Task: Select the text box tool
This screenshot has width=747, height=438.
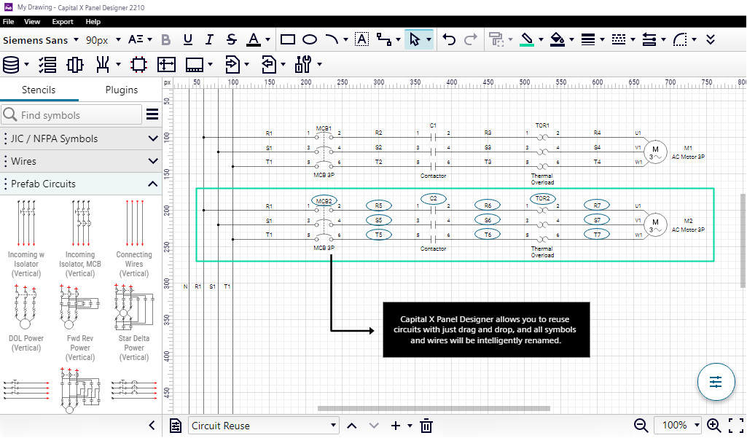Action: [362, 40]
